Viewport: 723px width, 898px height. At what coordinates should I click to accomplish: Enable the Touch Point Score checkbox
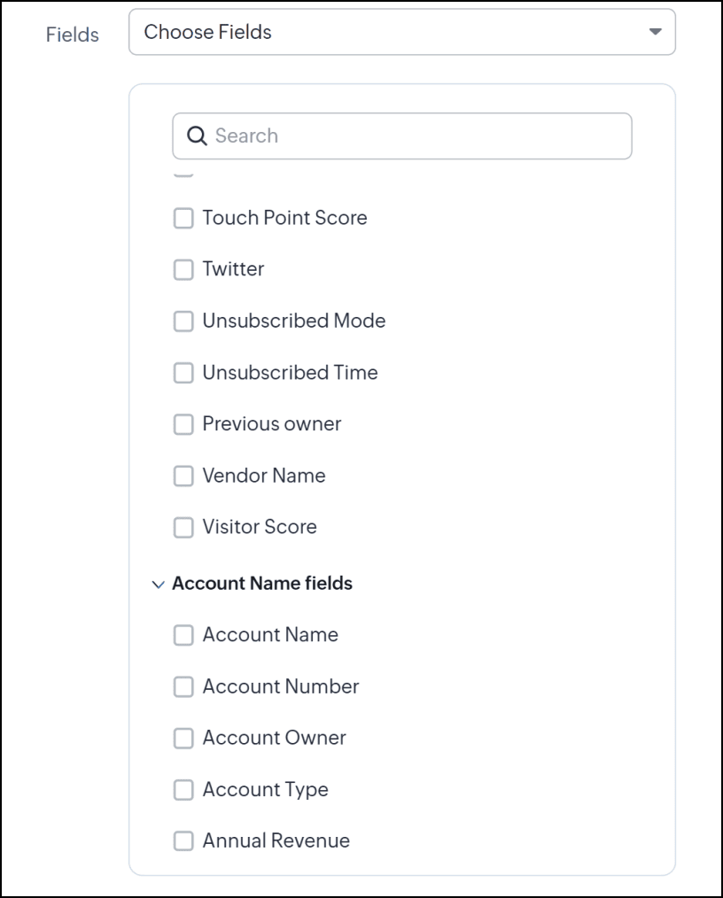point(183,218)
